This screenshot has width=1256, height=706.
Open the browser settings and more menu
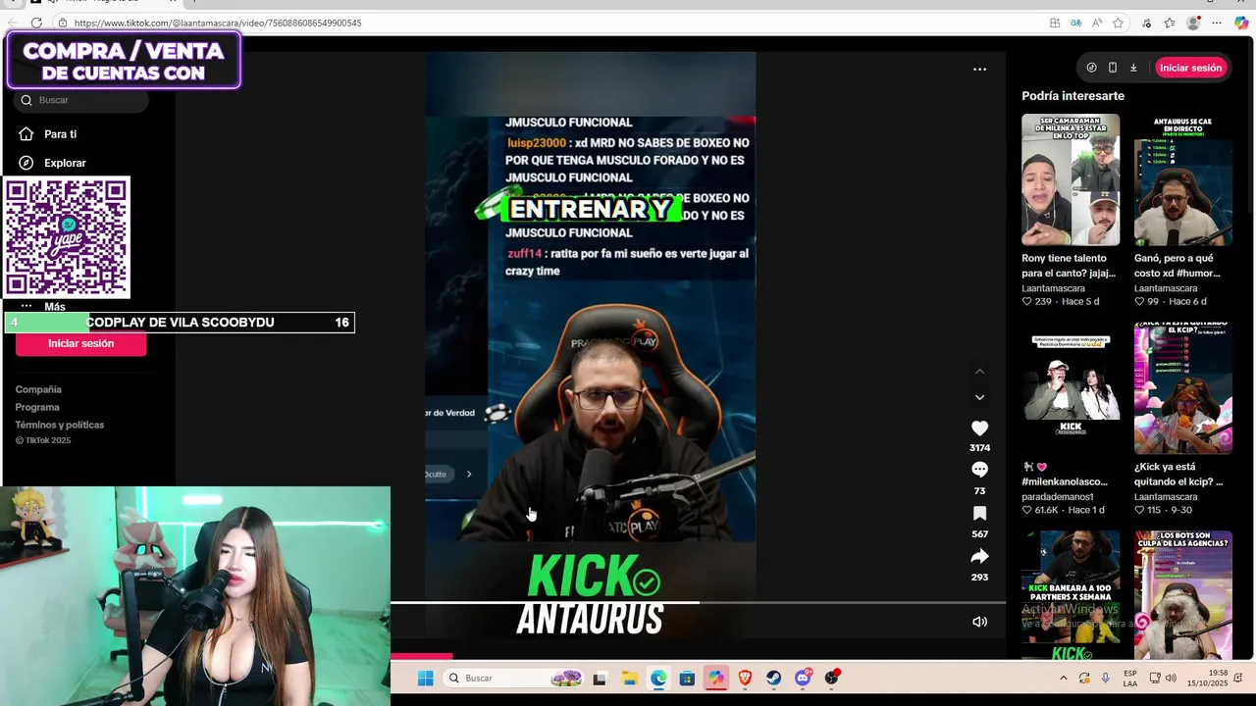1217,23
